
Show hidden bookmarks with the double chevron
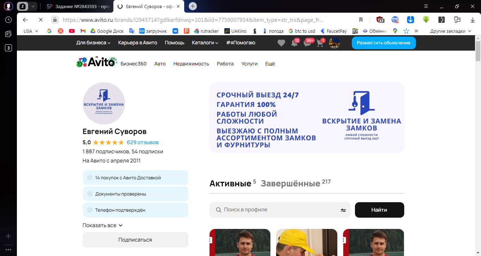(x=416, y=31)
